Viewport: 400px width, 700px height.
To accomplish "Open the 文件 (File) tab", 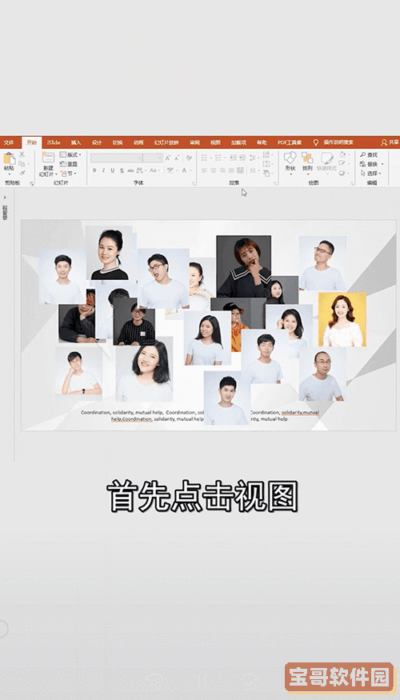I will (x=9, y=143).
